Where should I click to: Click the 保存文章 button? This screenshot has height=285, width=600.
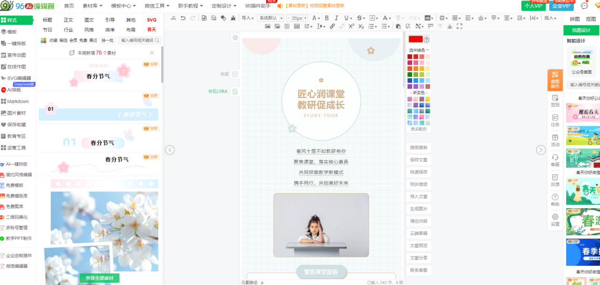[x=419, y=160]
